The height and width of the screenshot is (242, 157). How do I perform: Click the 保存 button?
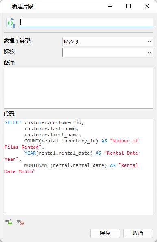click(x=105, y=233)
